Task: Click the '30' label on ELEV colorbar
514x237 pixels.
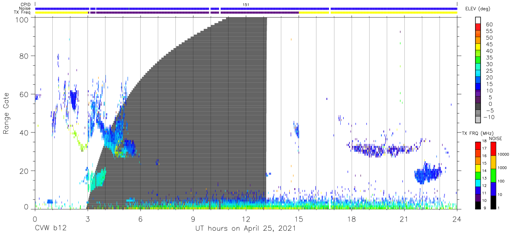Action: pos(489,64)
